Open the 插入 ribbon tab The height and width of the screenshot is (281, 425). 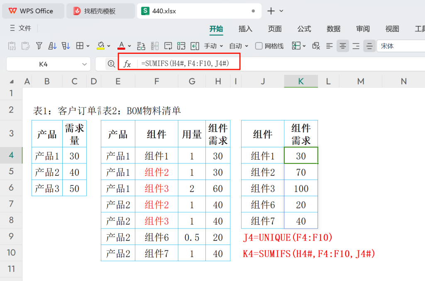[245, 29]
